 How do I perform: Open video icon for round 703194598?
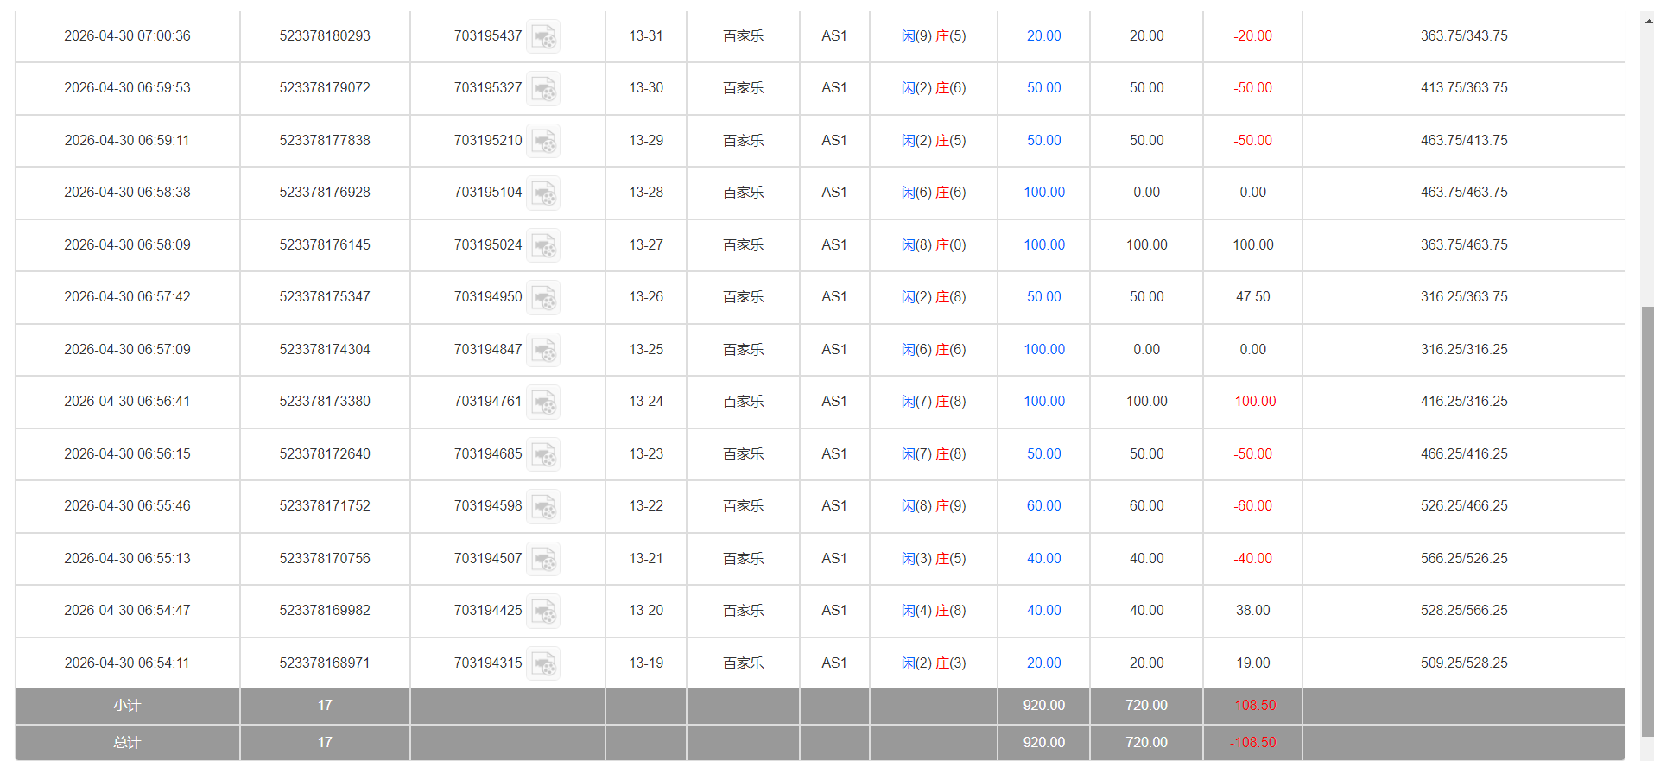tap(543, 507)
